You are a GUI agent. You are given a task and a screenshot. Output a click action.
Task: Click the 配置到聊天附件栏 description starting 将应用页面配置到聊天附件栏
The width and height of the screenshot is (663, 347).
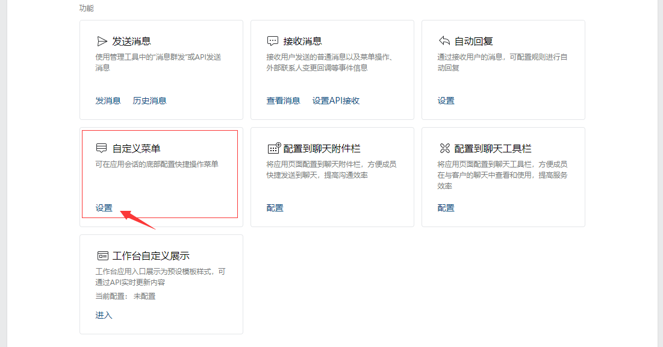[331, 170]
